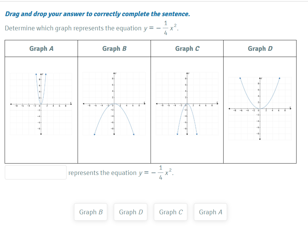Select the Graph D answer tile
The height and width of the screenshot is (227, 308).
point(131,212)
